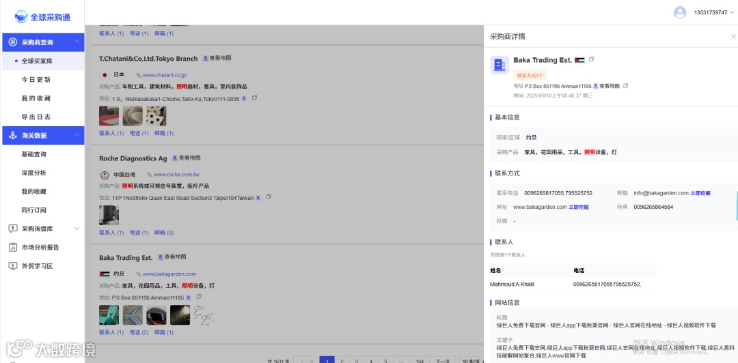Click the 海关数据 anchor icon
The height and width of the screenshot is (363, 738).
point(13,135)
